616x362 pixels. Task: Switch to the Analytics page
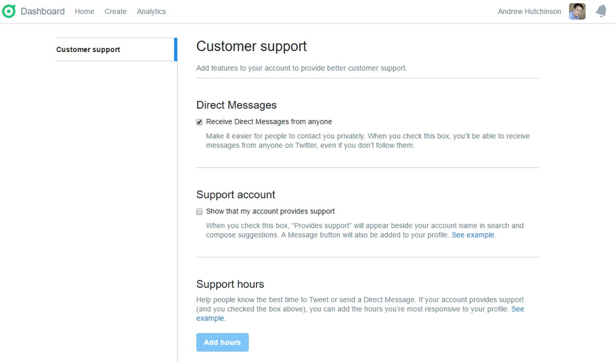[x=151, y=11]
